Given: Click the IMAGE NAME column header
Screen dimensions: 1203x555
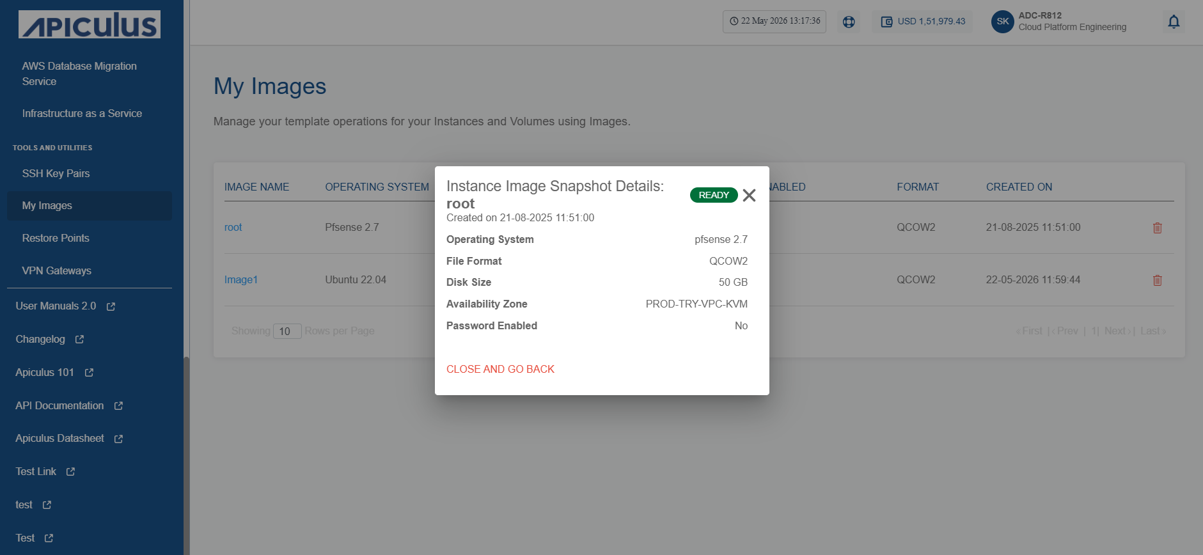Looking at the screenshot, I should 256,187.
